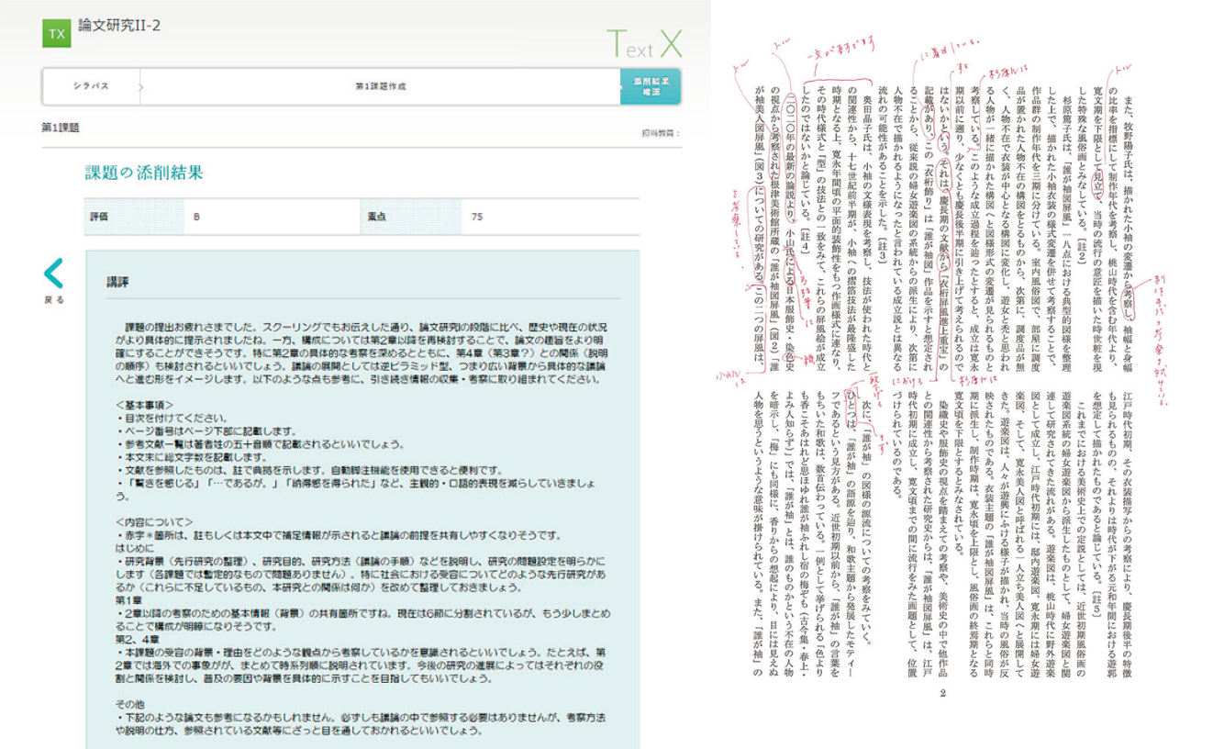Image resolution: width=1213 pixels, height=749 pixels.
Task: Select the 添削結果確認 step button
Action: pos(651,86)
